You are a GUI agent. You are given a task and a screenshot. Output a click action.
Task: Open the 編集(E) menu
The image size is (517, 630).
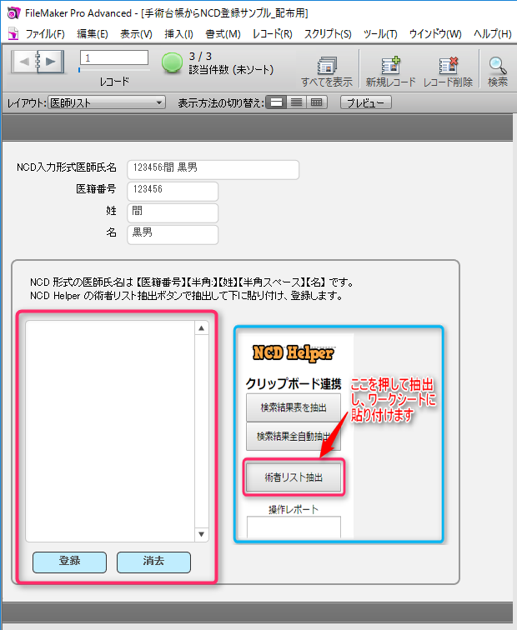pos(93,33)
